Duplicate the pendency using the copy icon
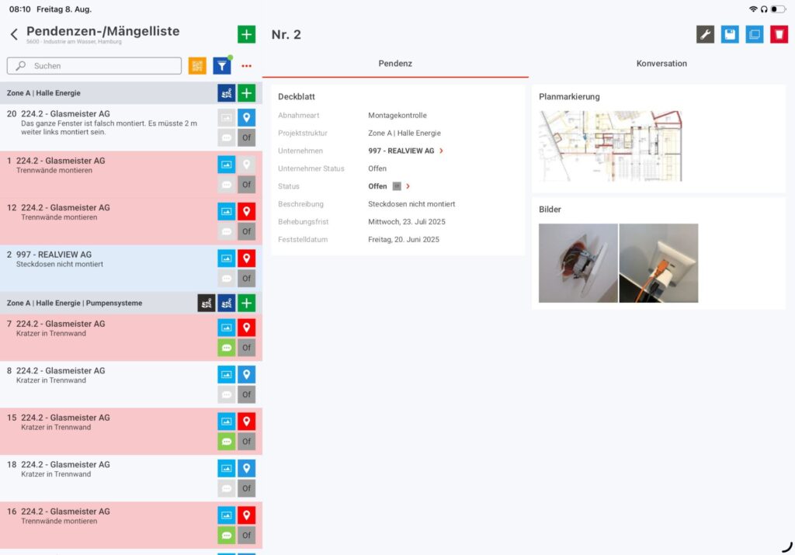Screen dimensions: 795x555 coord(754,34)
